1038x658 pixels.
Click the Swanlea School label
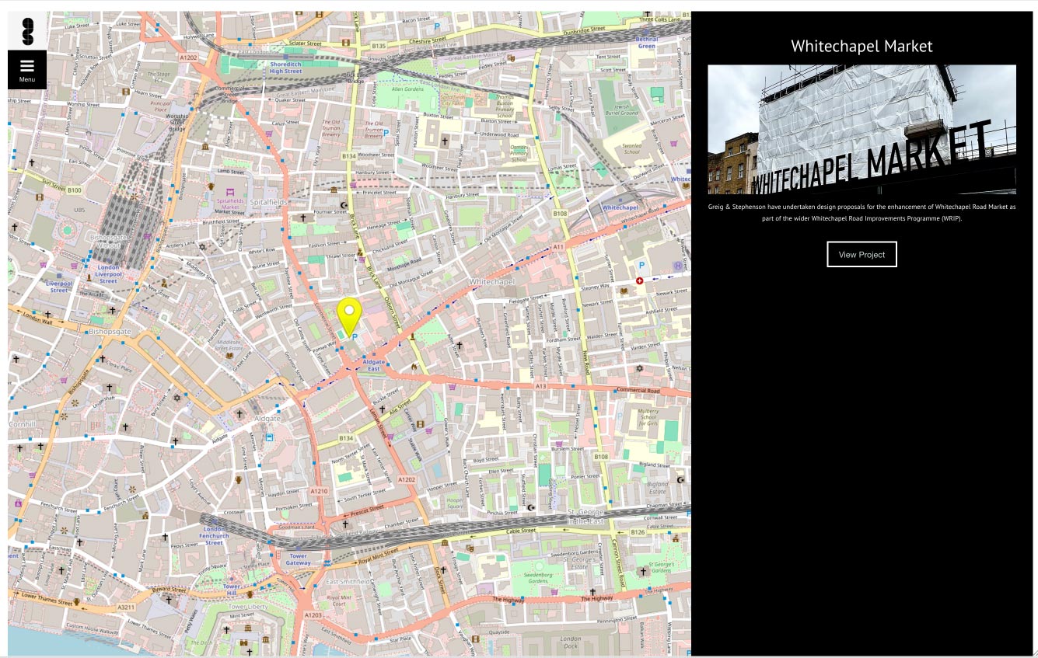[631, 148]
